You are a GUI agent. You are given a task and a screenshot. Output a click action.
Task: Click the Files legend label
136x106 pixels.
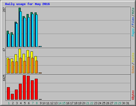[133, 21]
